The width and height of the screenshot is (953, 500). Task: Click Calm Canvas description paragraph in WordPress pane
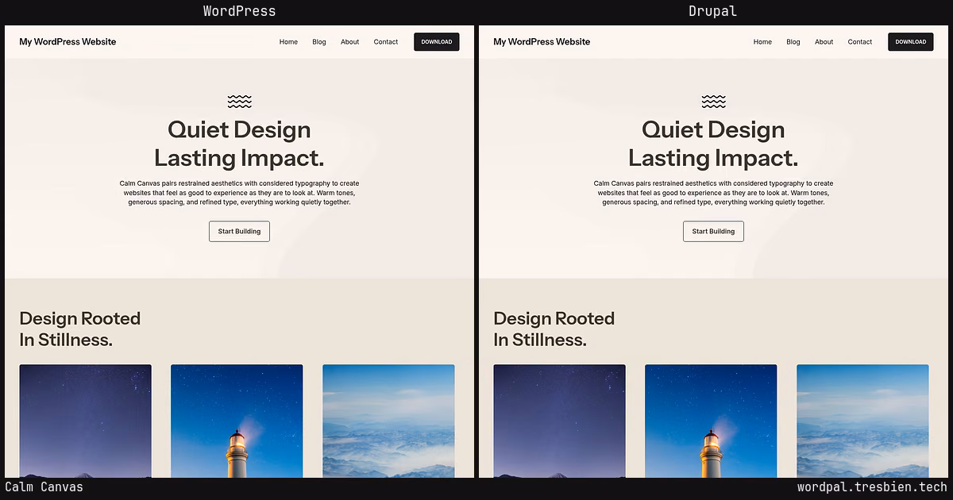239,193
